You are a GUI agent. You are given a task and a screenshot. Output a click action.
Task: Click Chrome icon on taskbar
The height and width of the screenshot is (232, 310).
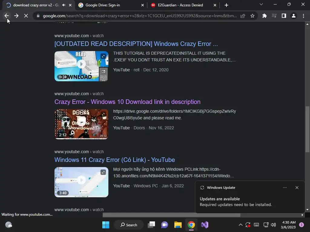(191, 225)
